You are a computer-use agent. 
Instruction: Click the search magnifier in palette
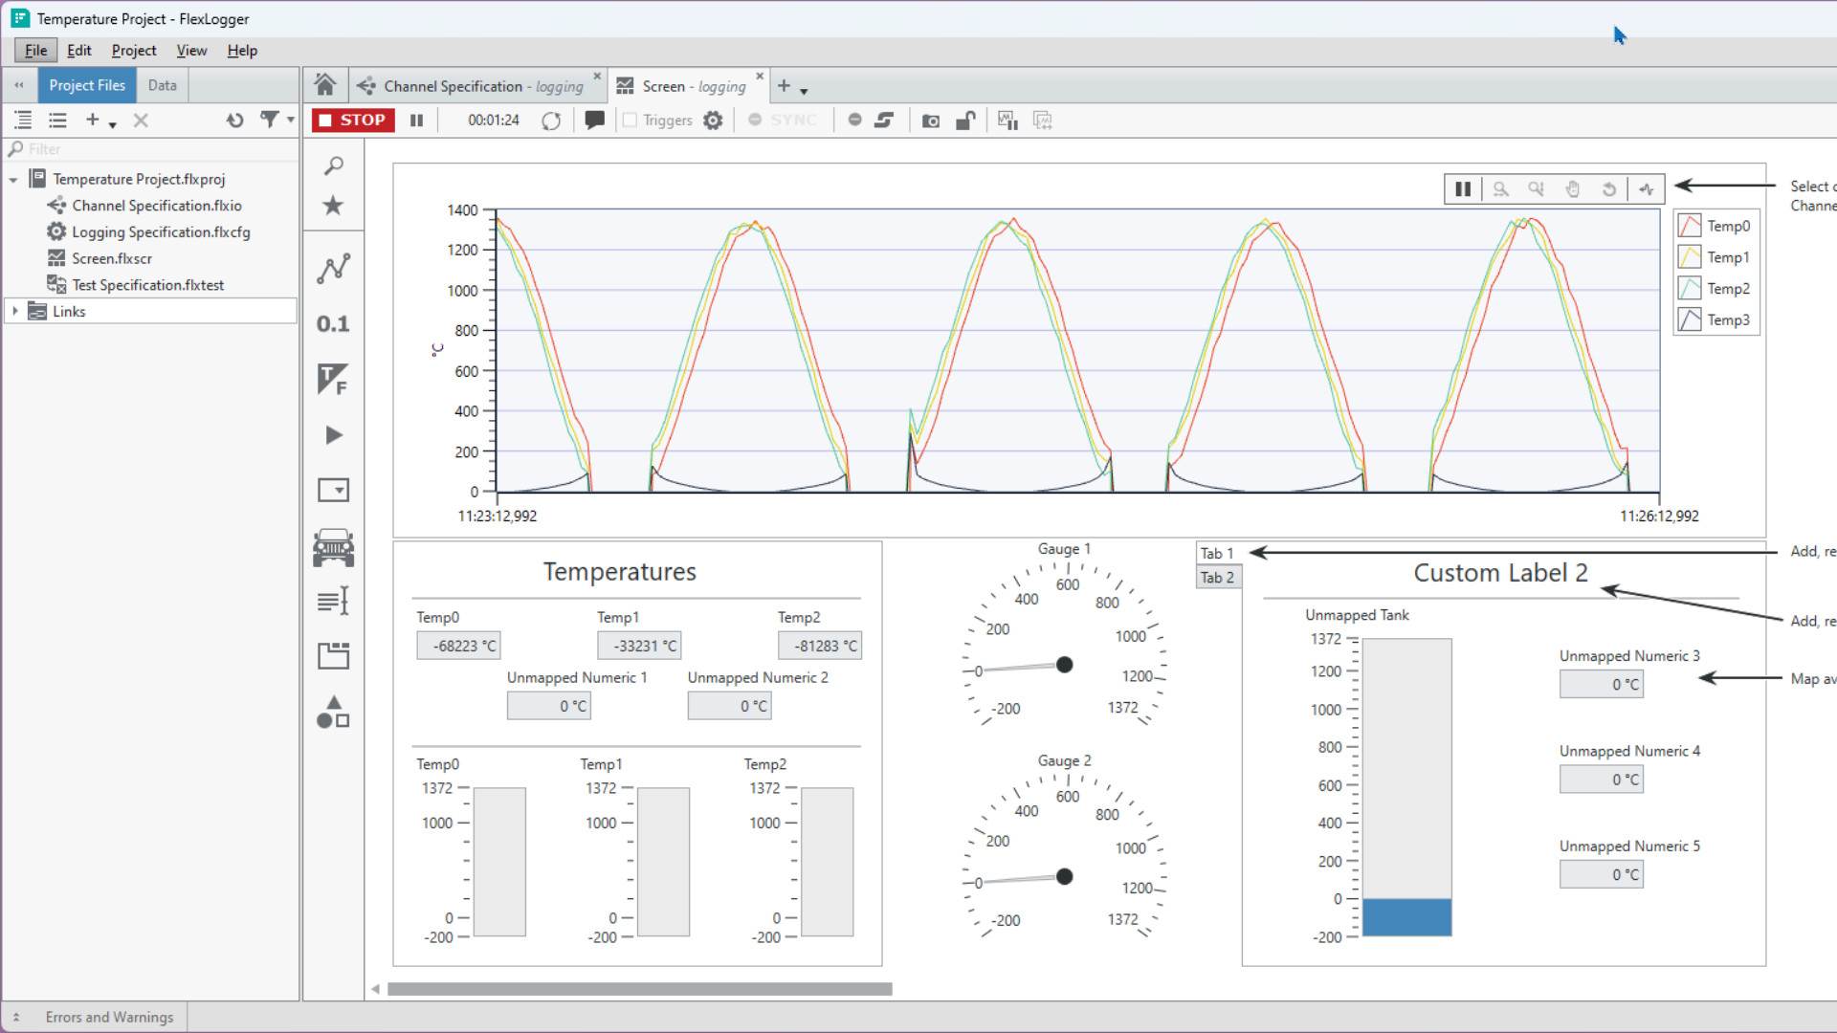coord(333,166)
